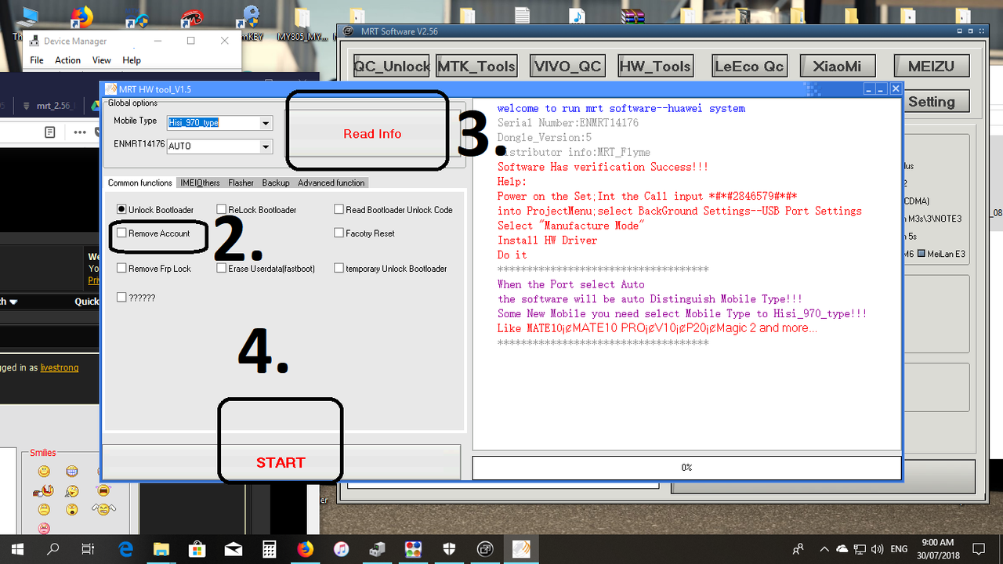
Task: Open the volume speaker tray icon
Action: [x=878, y=548]
